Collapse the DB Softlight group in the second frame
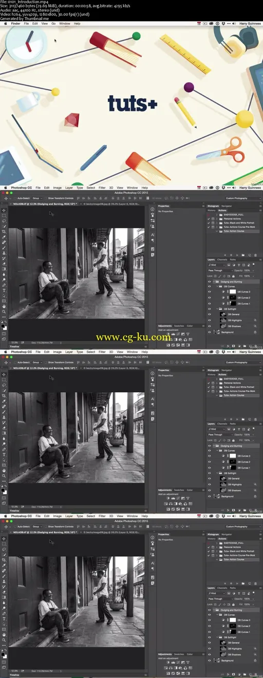 (217, 473)
